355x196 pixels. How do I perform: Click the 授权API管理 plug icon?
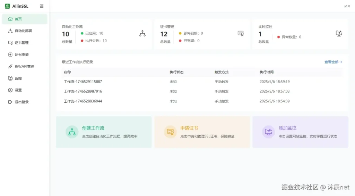coord(10,66)
